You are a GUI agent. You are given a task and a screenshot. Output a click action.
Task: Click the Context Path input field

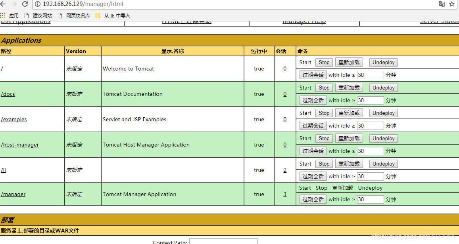223,242
